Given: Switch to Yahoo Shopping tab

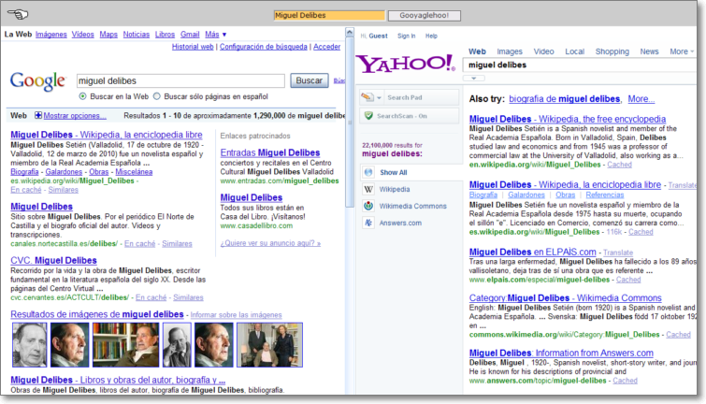Looking at the screenshot, I should (612, 51).
